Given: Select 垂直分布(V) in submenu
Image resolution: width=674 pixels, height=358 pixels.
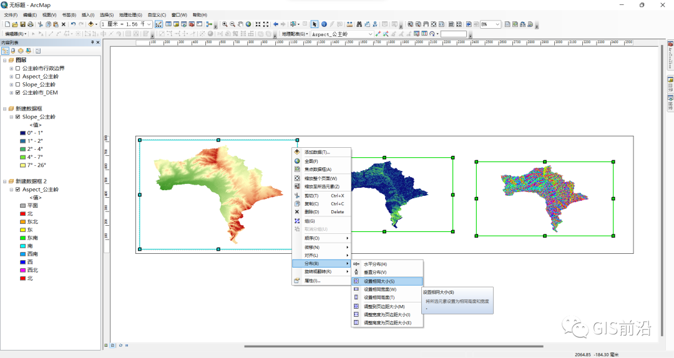Looking at the screenshot, I should coord(387,273).
